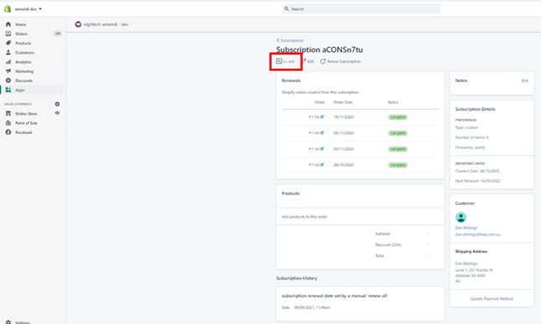Click the Marketing megaphone icon

8,71
